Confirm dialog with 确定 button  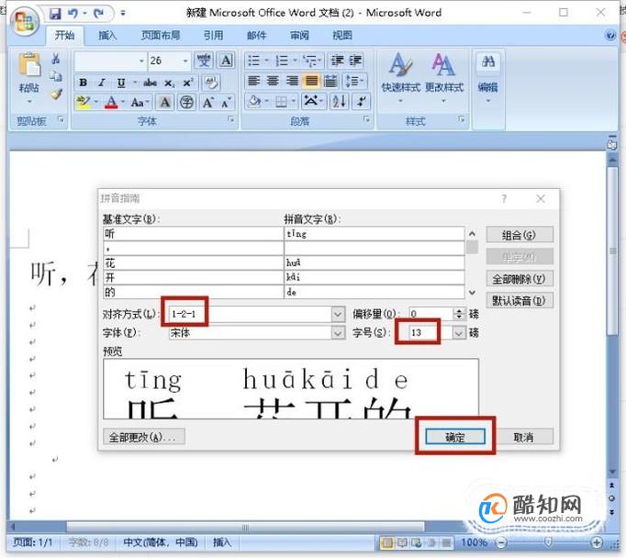tap(455, 437)
